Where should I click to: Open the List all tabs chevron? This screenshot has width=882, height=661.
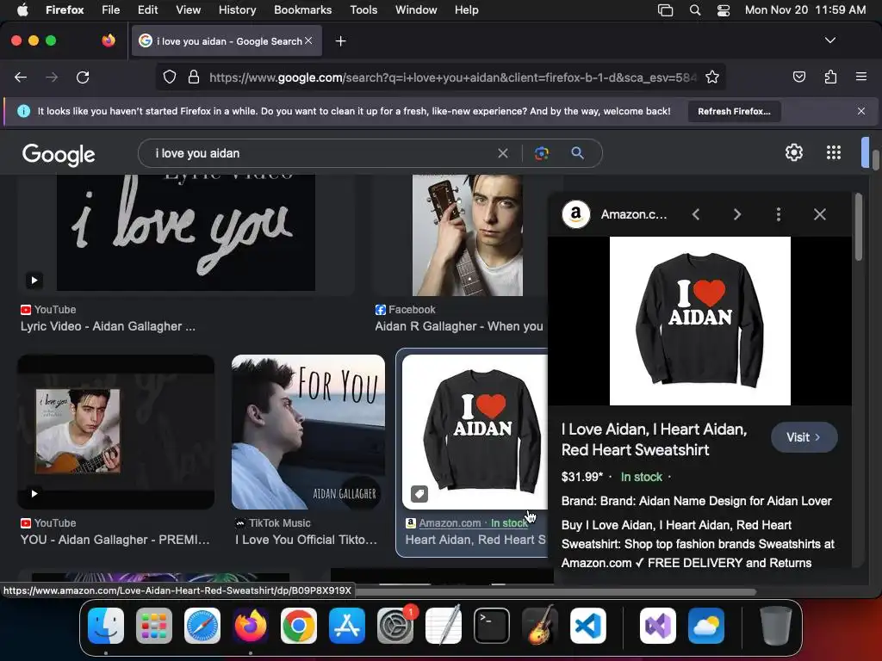click(x=829, y=40)
